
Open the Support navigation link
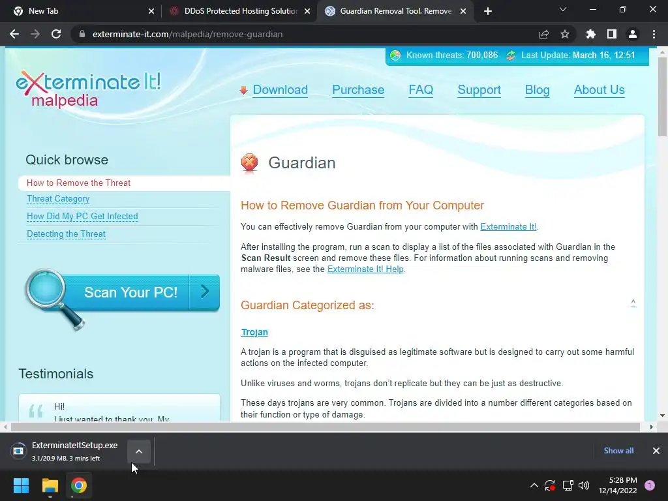pyautogui.click(x=479, y=90)
